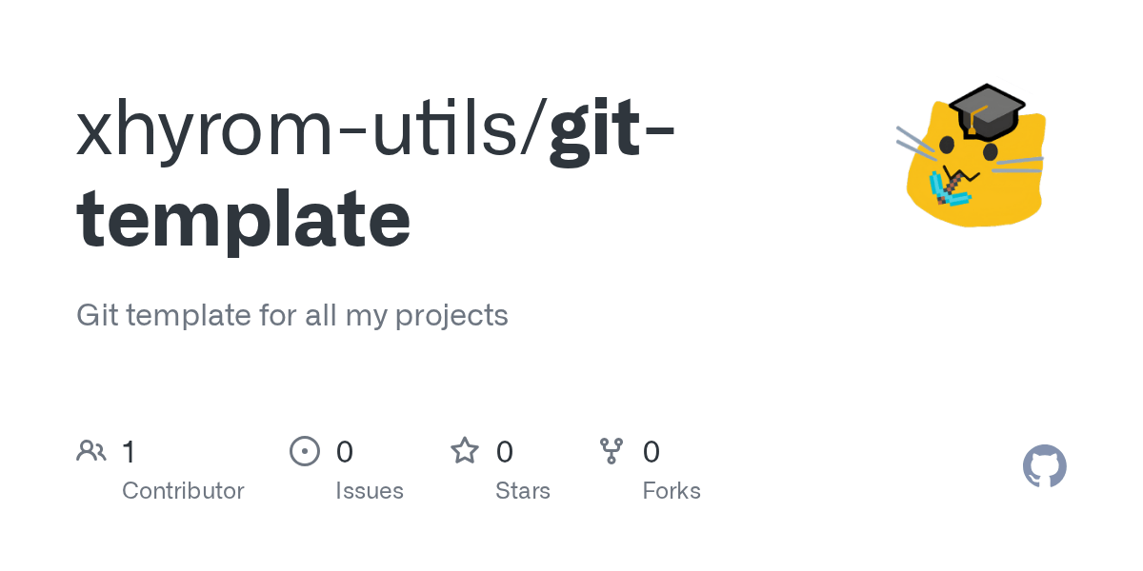This screenshot has width=1143, height=571.
Task: Click the contributor count number 1
Action: pos(129,451)
